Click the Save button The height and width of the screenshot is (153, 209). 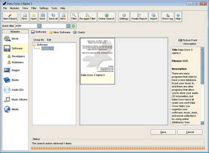(163, 132)
